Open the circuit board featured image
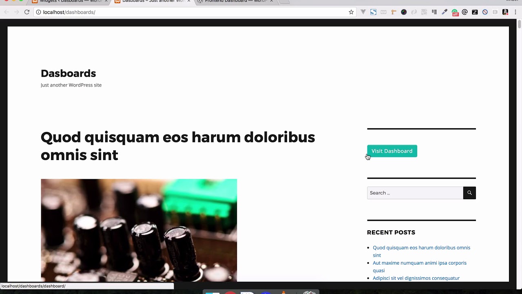This screenshot has height=294, width=522. click(139, 230)
